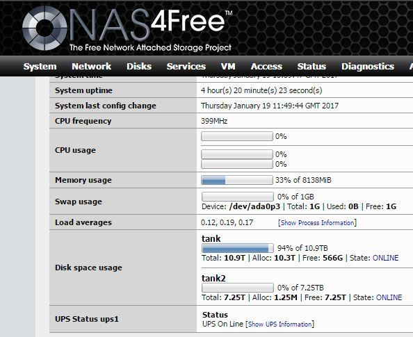Select the UPS On Line status text
Image resolution: width=413 pixels, height=337 pixels.
(x=222, y=324)
